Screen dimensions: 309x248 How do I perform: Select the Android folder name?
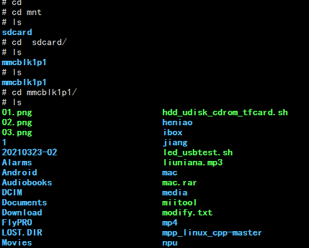tap(19, 172)
